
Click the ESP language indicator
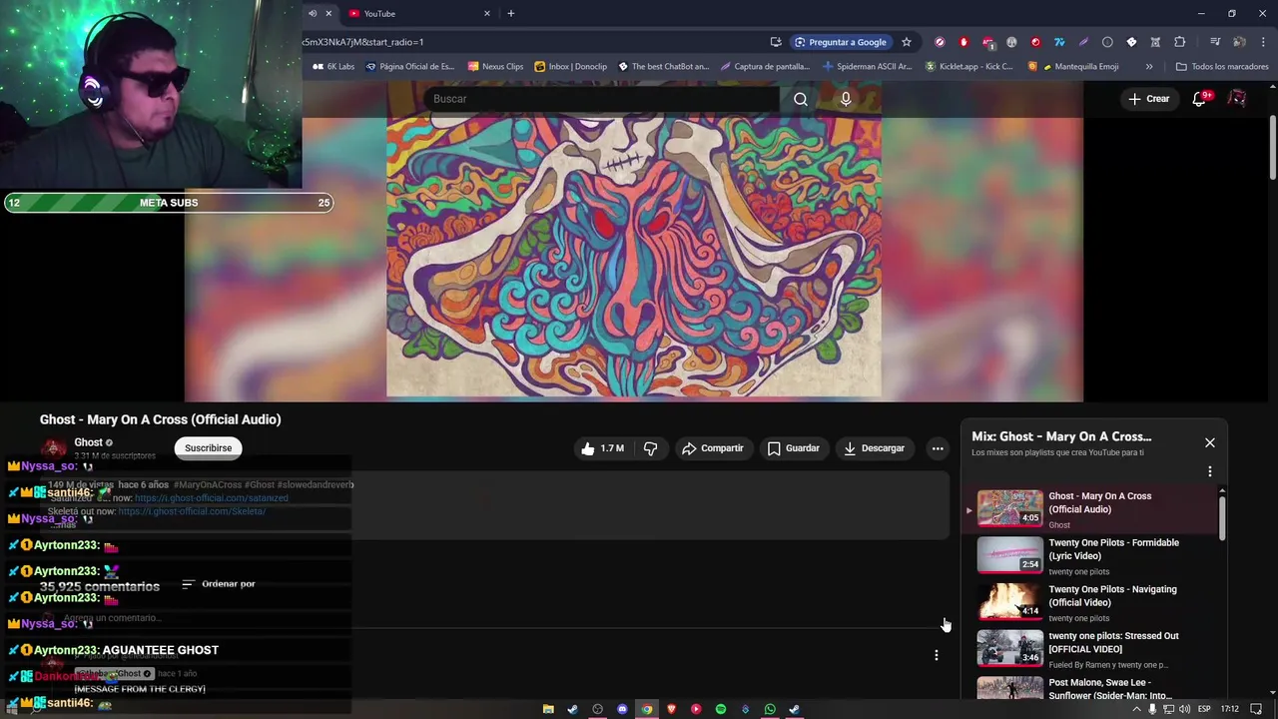(x=1204, y=709)
